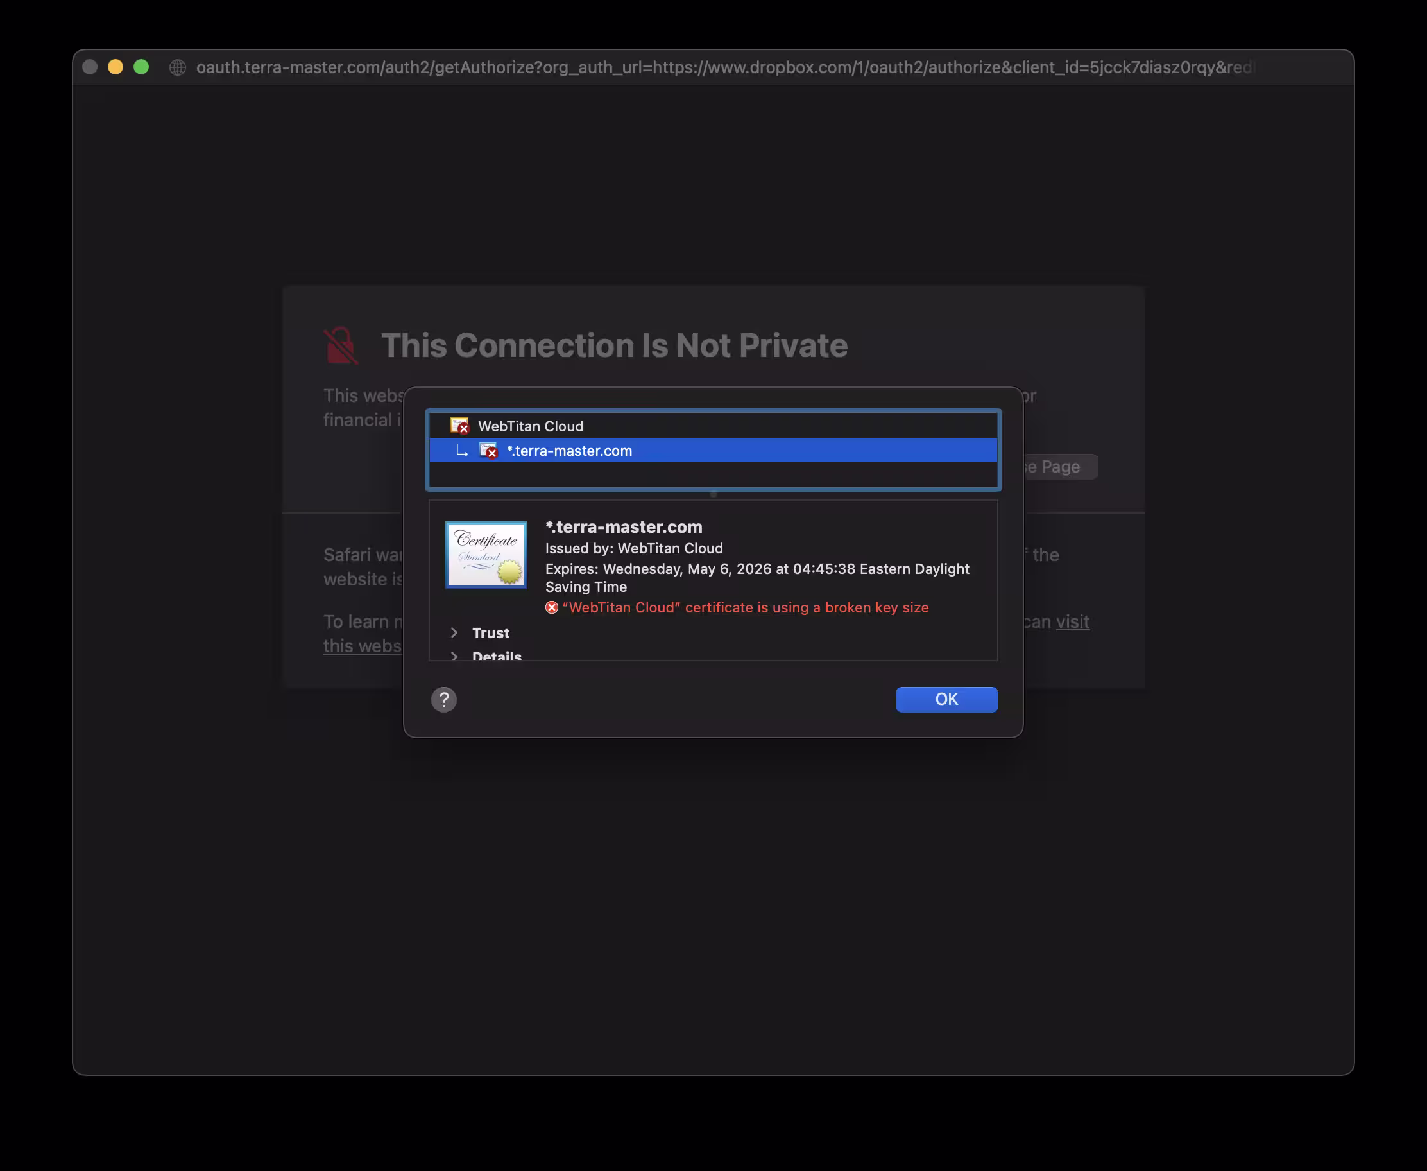Minimize window with the yellow button
Screen dimensions: 1427x1171
(x=115, y=67)
